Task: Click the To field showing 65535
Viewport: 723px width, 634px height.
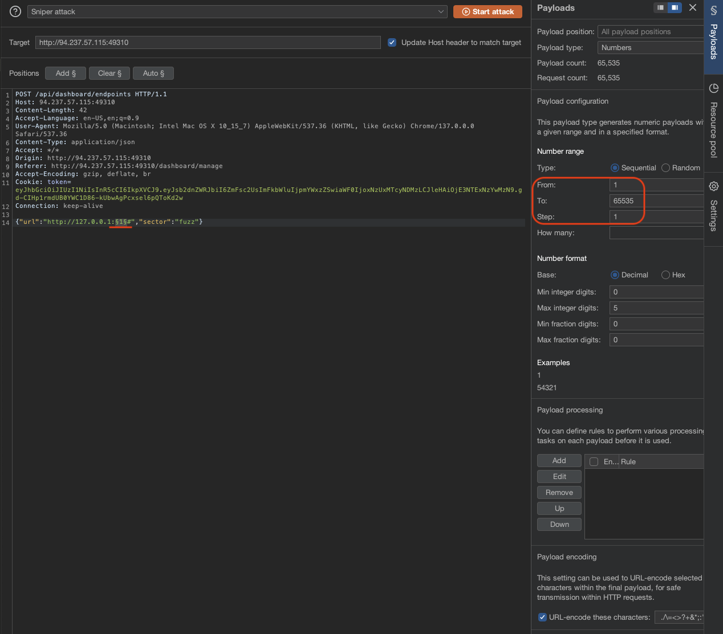Action: [656, 201]
